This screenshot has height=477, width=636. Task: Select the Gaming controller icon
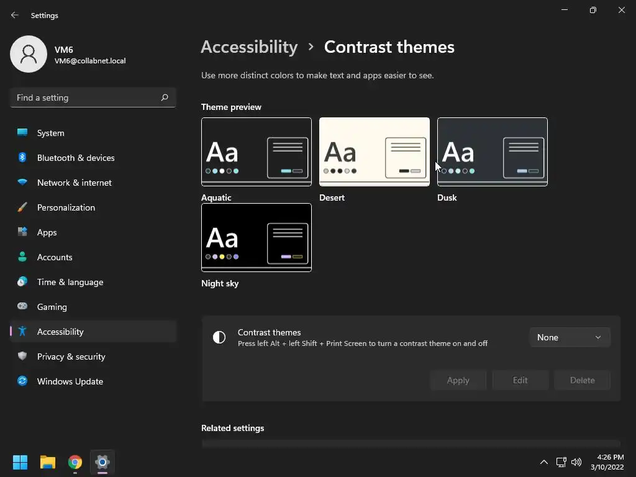pyautogui.click(x=22, y=307)
